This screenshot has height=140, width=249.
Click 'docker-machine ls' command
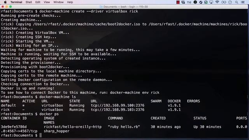coord(58,97)
